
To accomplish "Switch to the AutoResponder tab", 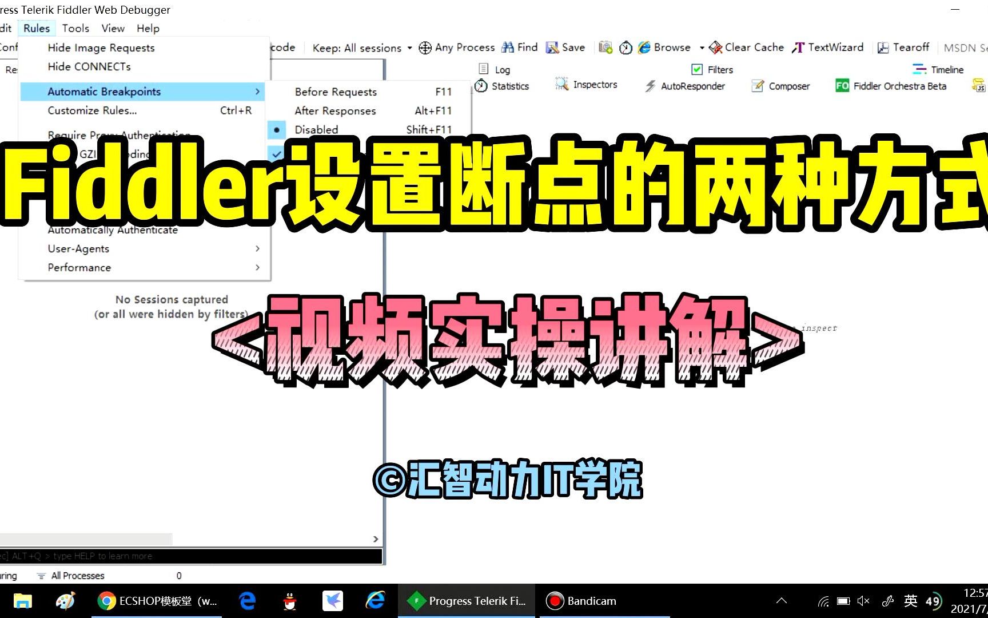I will [686, 86].
